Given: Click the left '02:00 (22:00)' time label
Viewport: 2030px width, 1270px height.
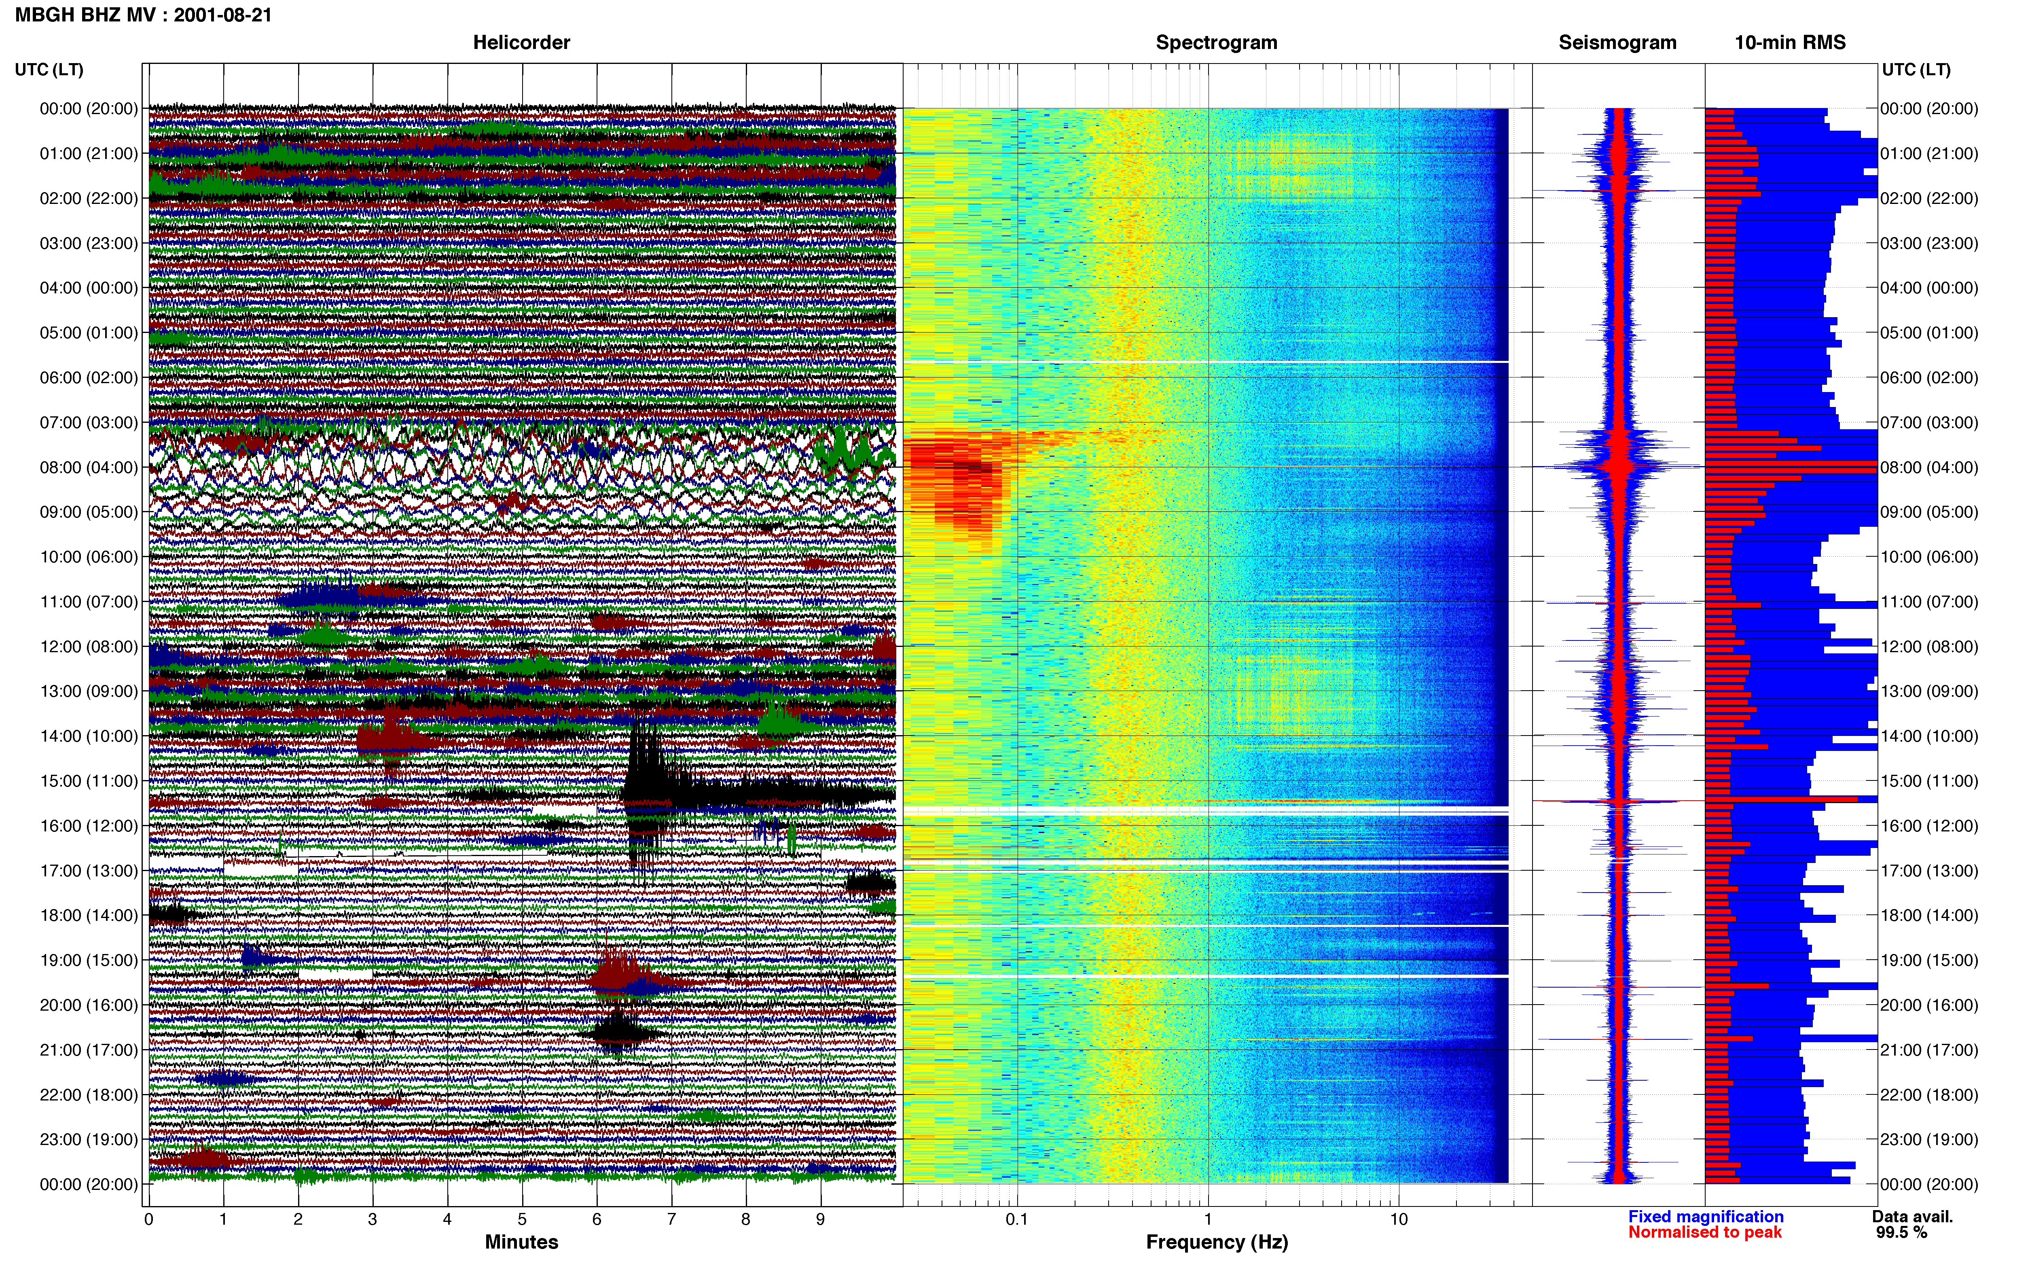Looking at the screenshot, I should point(89,198).
